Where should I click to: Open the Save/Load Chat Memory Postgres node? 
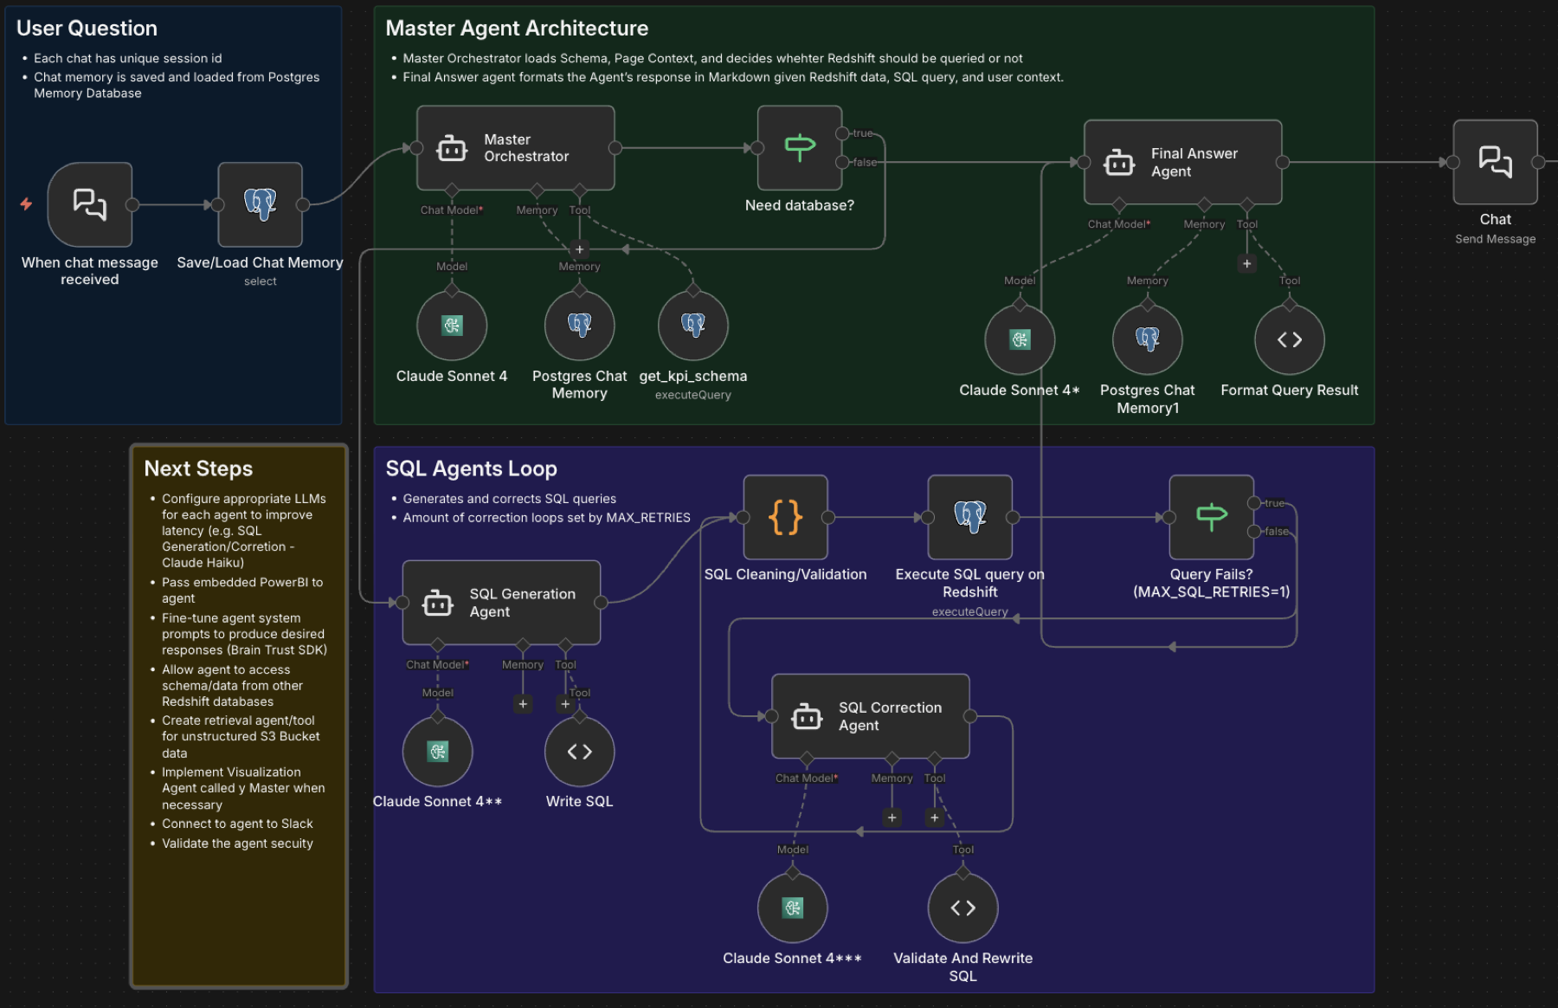[x=261, y=204]
